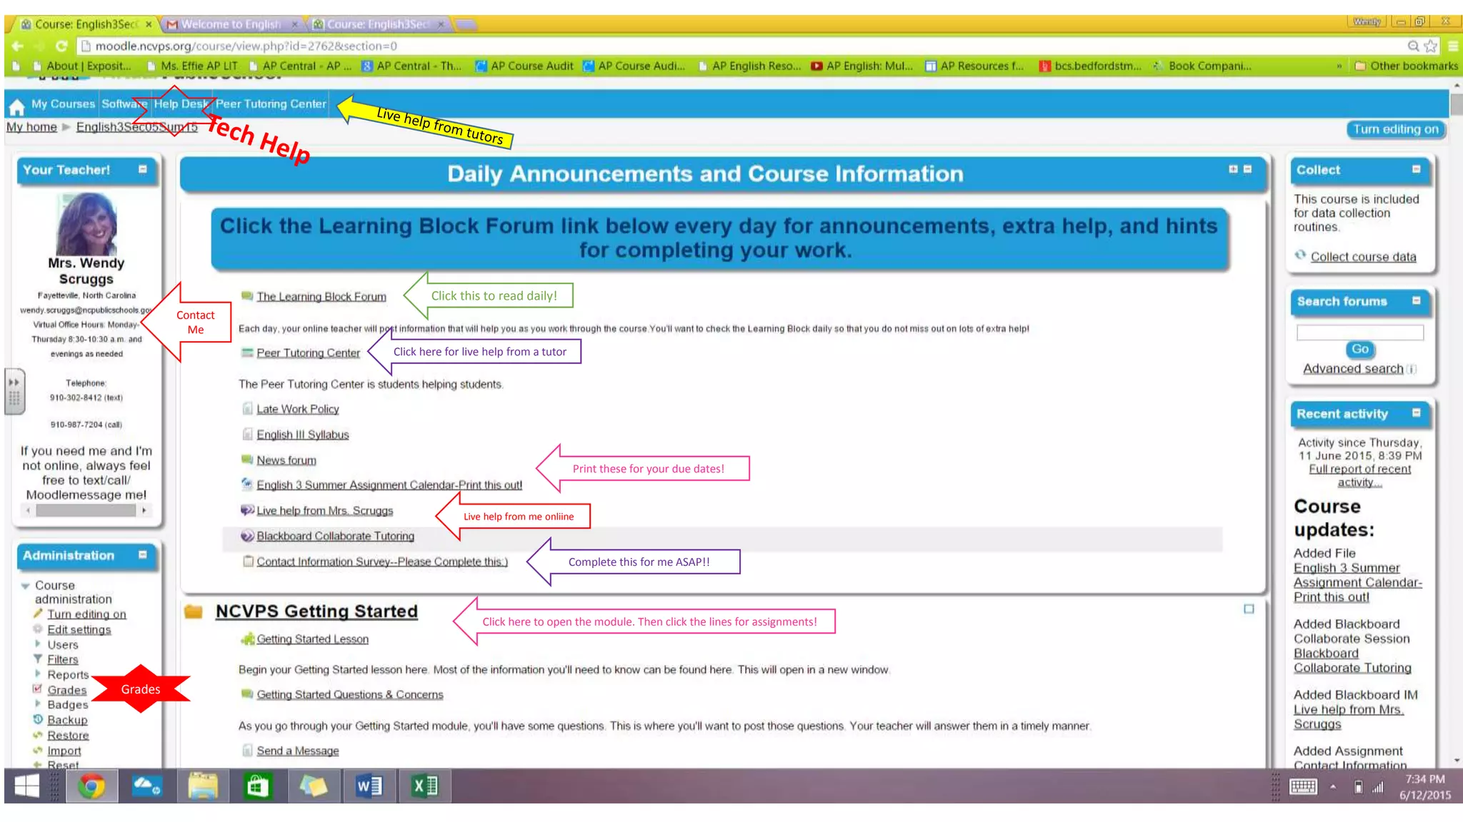Click the Blackboard Collaborate Tutoring icon

pos(247,535)
